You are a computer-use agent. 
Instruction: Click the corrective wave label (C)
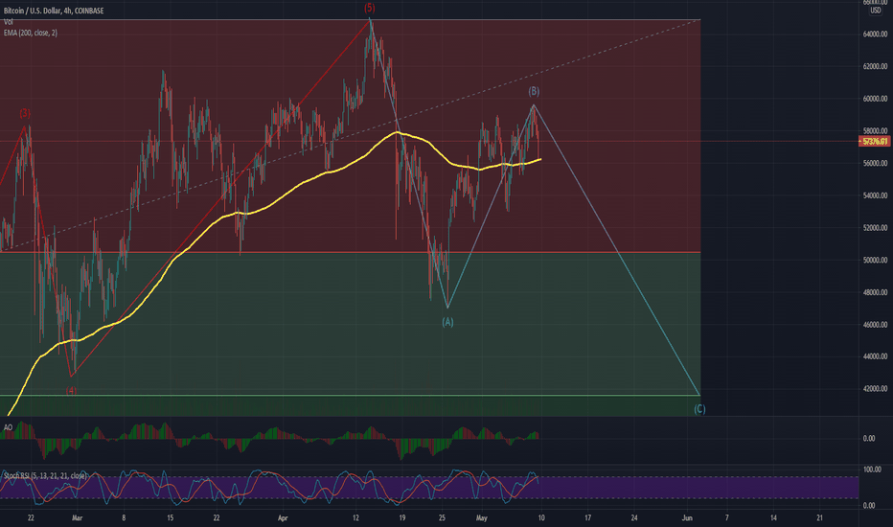pos(699,409)
